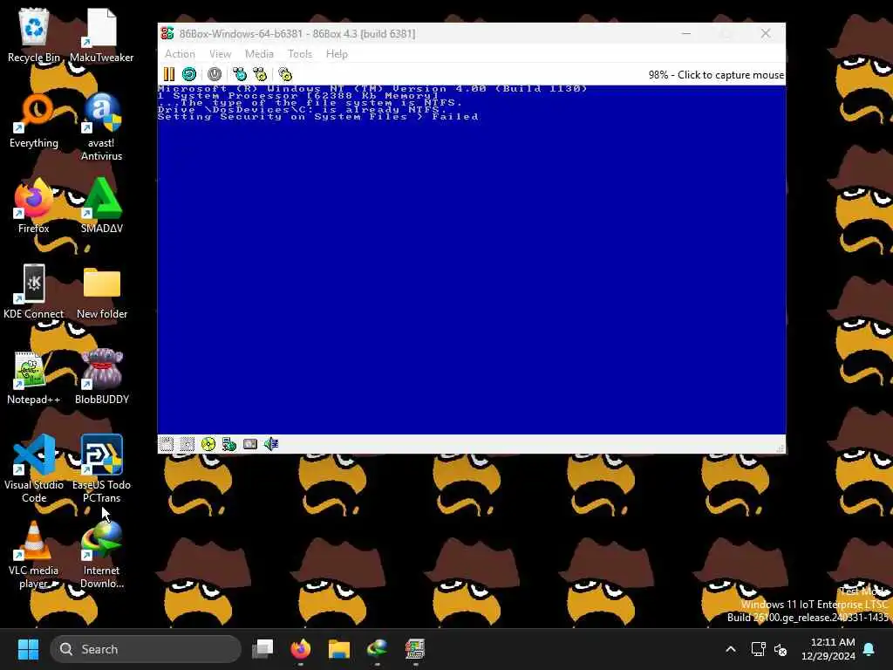Click the taskbar Search box
Viewport: 893px width, 670px height.
pos(146,649)
